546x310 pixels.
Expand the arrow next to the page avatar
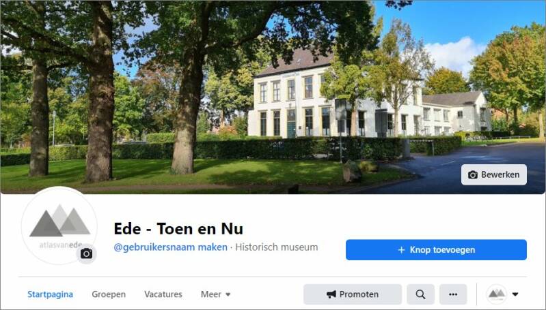click(x=515, y=294)
